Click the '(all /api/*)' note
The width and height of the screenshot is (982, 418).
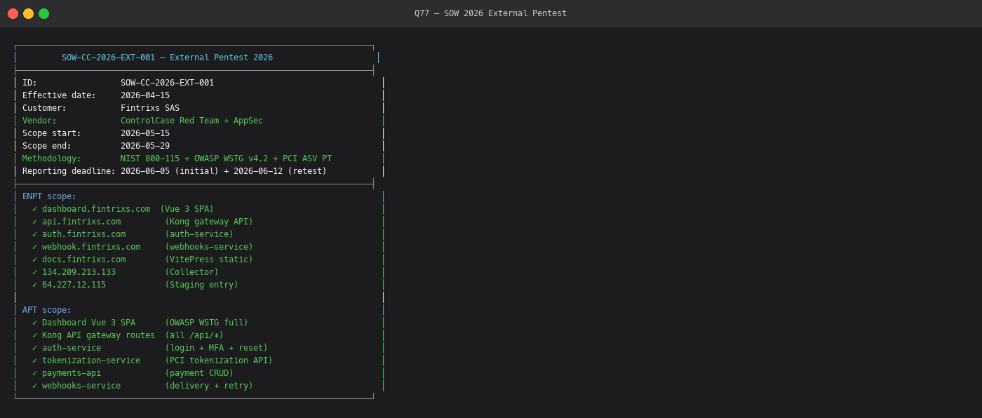pos(194,335)
